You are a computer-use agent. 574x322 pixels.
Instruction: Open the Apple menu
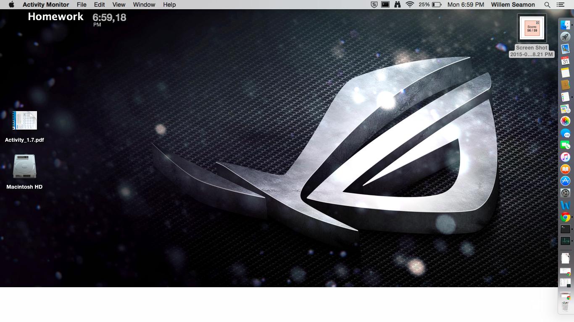[11, 5]
